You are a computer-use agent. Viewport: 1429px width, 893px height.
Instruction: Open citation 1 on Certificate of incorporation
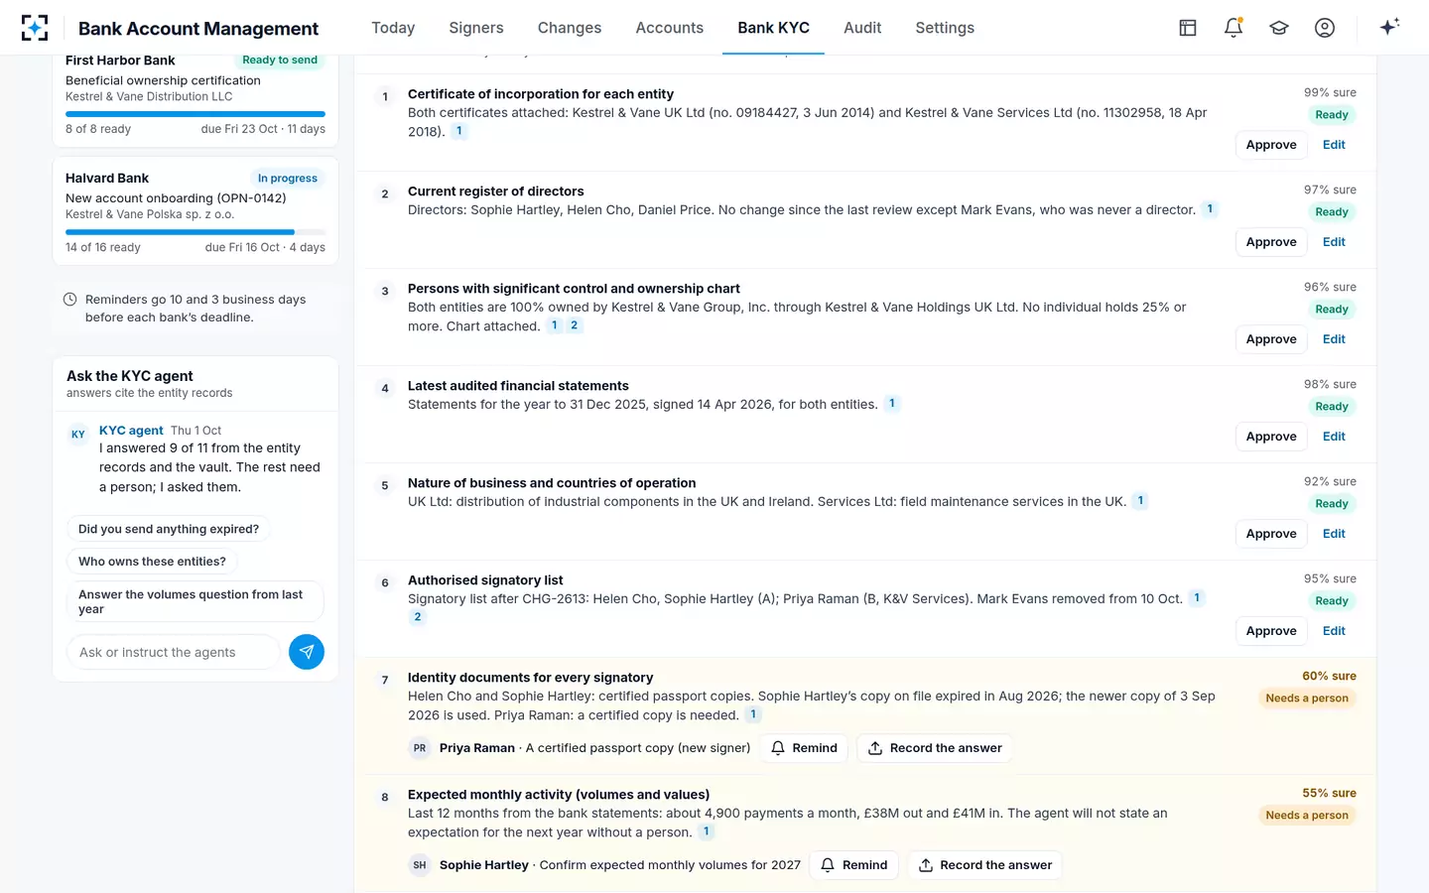coord(458,131)
